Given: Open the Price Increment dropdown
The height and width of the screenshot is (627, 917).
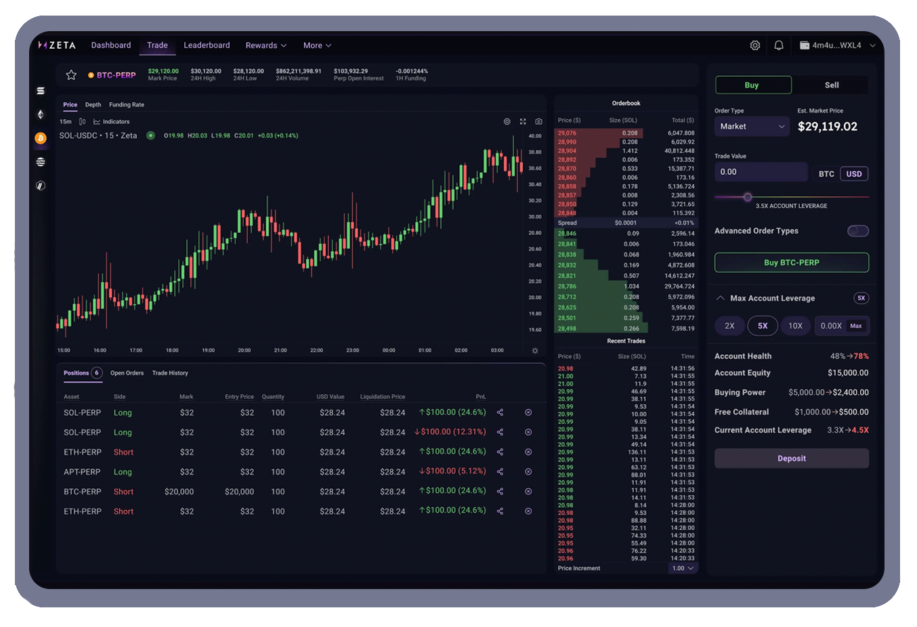Looking at the screenshot, I should 683,568.
